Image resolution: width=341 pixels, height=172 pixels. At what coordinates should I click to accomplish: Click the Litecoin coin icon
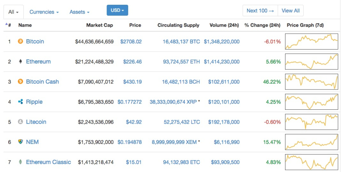[x=21, y=122]
